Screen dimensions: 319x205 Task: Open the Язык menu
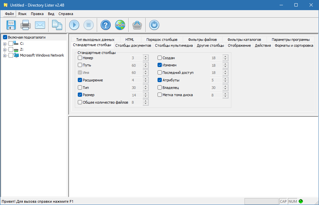[x=22, y=14]
